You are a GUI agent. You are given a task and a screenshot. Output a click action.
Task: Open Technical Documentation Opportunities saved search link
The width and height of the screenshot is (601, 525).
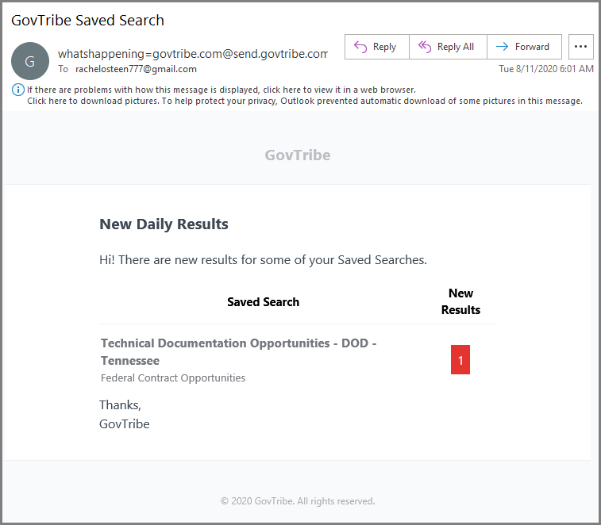click(x=238, y=351)
